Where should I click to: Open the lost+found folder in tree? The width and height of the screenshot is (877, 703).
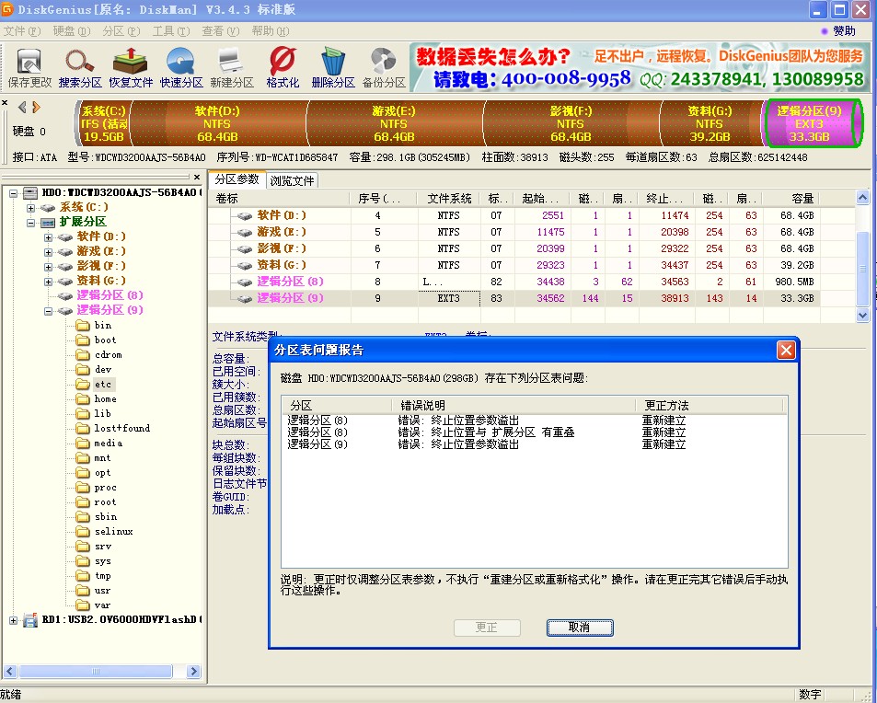[x=121, y=429]
